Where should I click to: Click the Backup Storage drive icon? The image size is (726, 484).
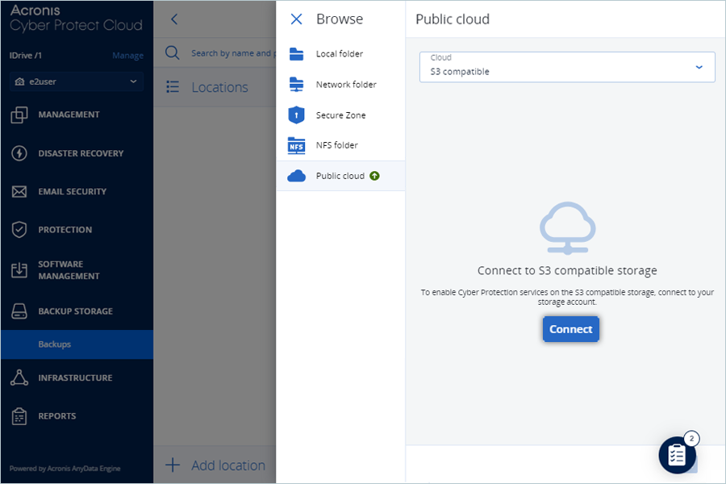(x=19, y=311)
